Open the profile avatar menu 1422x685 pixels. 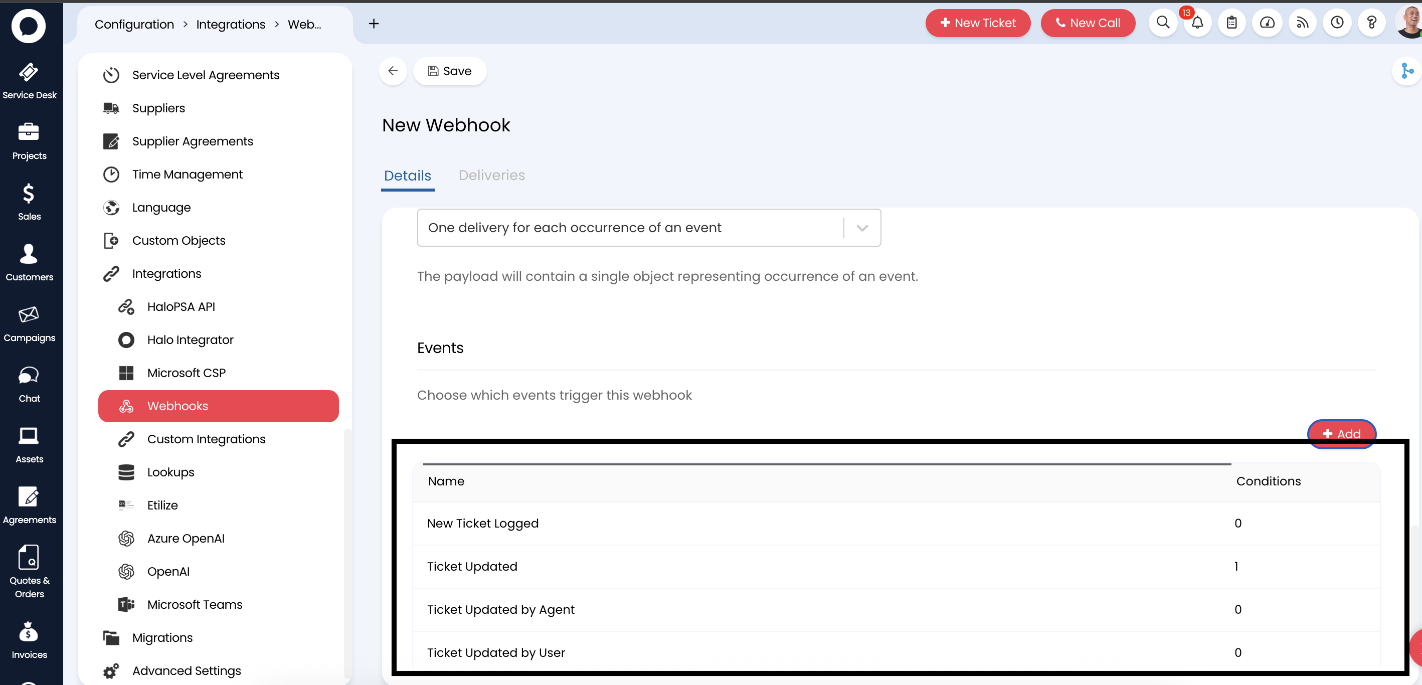(x=1406, y=23)
